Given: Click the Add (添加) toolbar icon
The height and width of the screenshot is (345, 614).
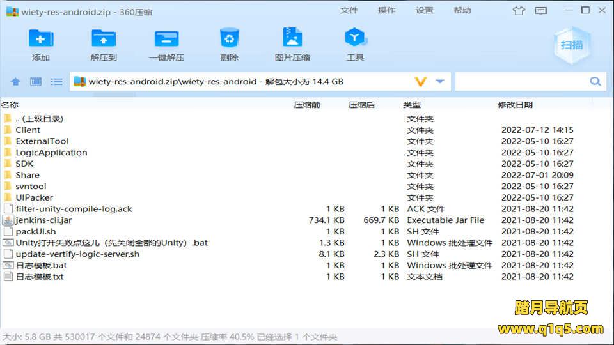Looking at the screenshot, I should (x=41, y=38).
